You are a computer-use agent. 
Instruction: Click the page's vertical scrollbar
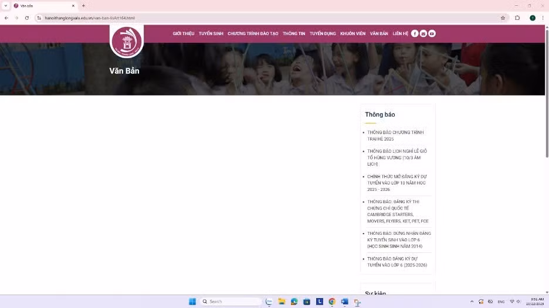tap(547, 93)
